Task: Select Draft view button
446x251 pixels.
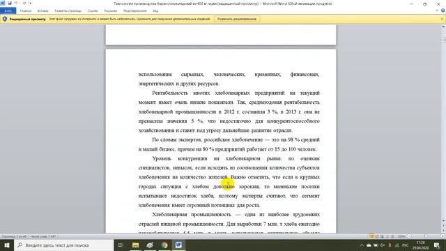Action: pyautogui.click(x=392, y=236)
